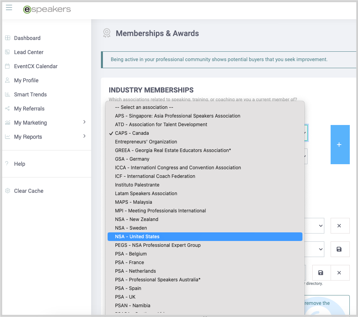The width and height of the screenshot is (358, 317).
Task: Expand the My Reports submenu chevron
Action: (85, 136)
